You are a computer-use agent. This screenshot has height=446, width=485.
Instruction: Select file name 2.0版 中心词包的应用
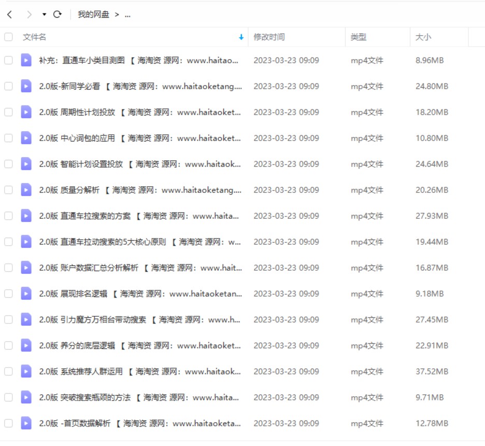[x=140, y=138]
